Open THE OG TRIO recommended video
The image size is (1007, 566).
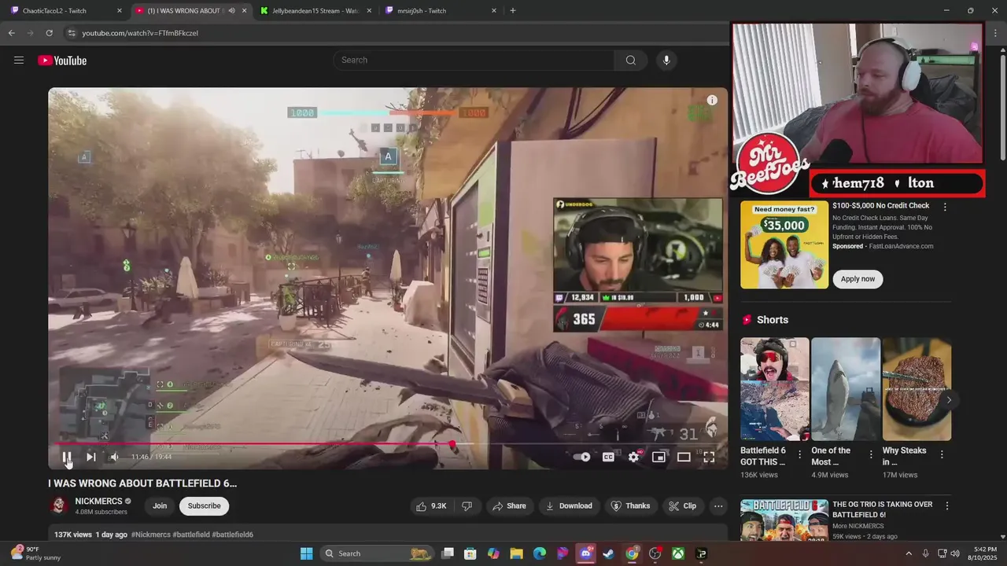(784, 520)
